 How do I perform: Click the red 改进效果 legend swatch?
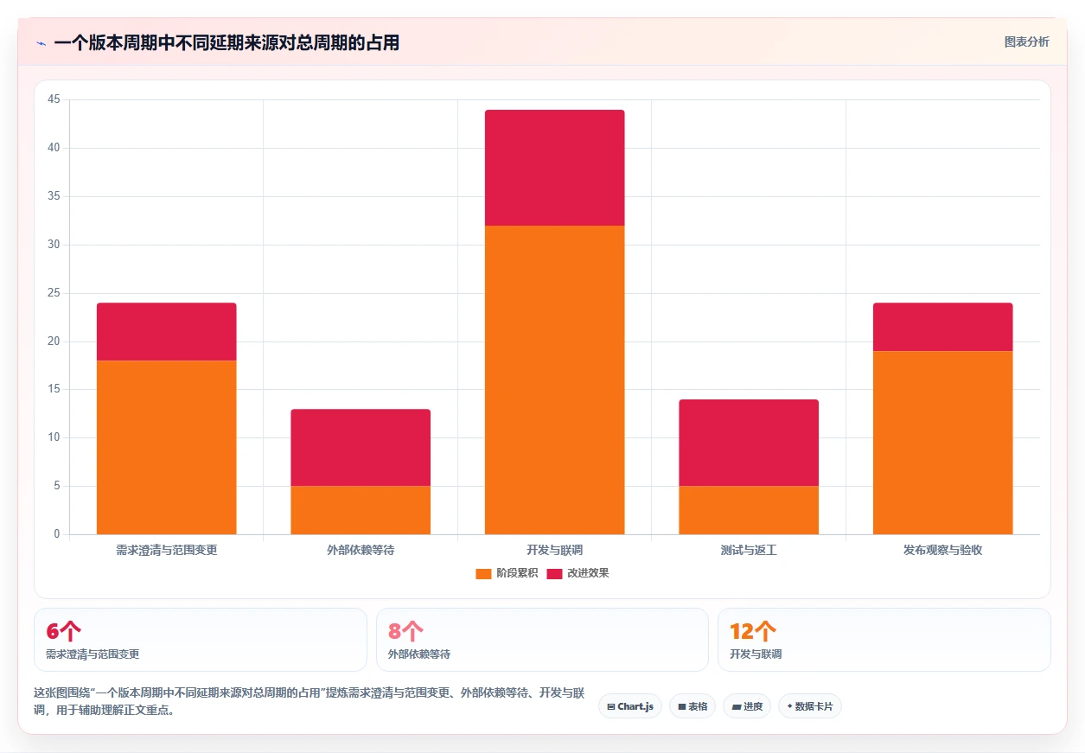click(554, 573)
